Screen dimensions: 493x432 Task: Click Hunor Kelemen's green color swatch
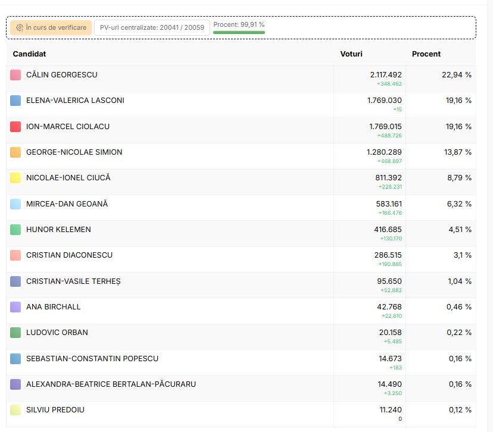coord(15,230)
